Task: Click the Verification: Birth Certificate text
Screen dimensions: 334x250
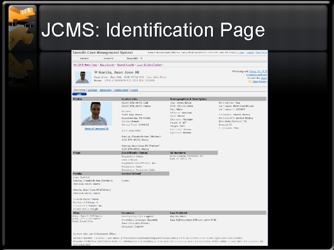Action: (236, 106)
